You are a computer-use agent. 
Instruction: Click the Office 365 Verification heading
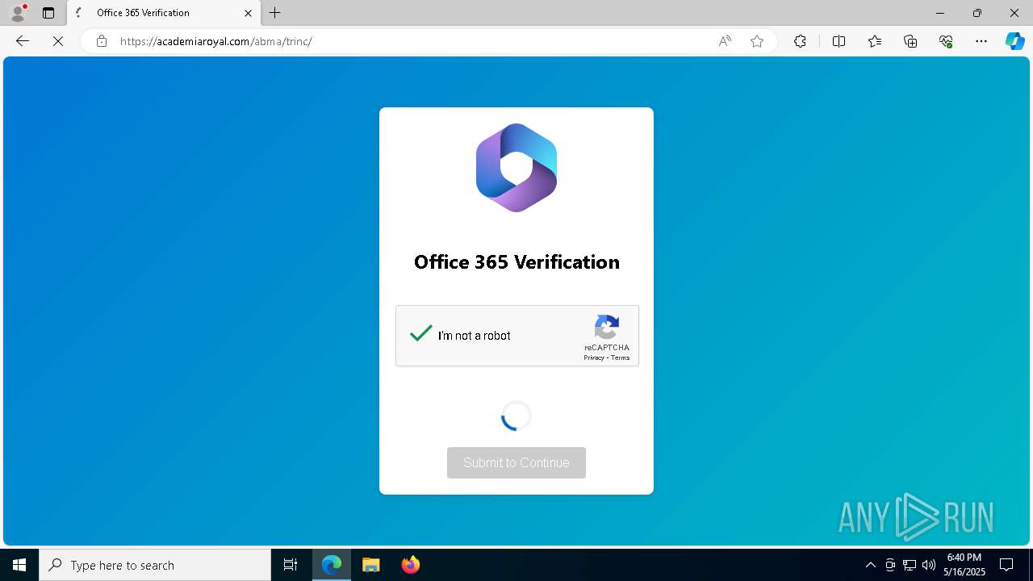pyautogui.click(x=516, y=261)
